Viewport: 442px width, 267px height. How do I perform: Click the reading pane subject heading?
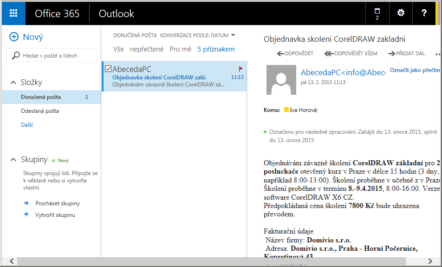(334, 39)
